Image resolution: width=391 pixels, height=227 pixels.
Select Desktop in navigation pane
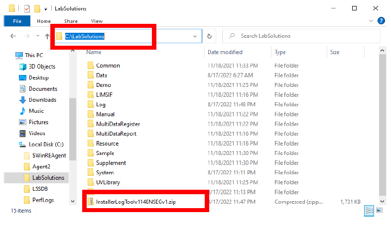34,77
